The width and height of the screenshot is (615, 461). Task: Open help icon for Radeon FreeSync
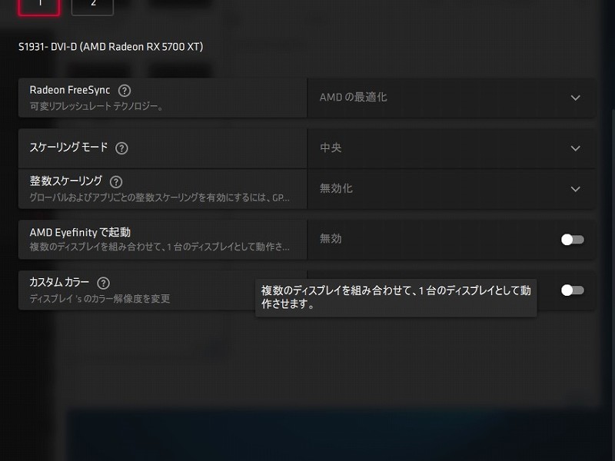[x=125, y=91]
